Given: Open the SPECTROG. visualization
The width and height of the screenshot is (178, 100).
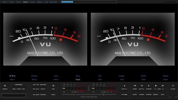Looking at the screenshot, I should [43, 95].
